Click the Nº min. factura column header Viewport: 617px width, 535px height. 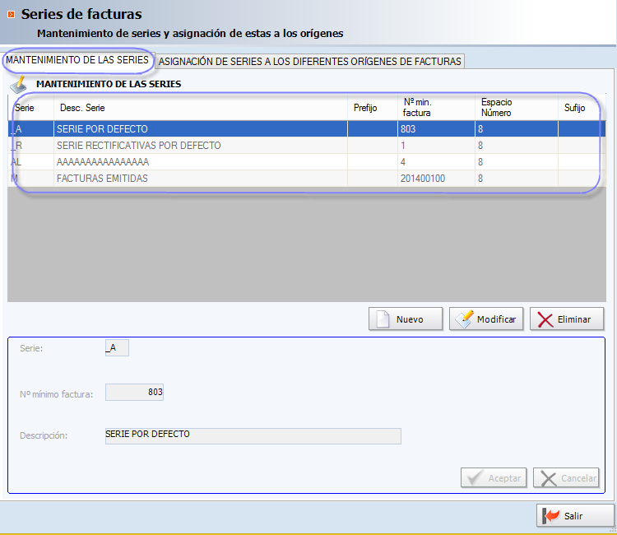click(x=436, y=108)
